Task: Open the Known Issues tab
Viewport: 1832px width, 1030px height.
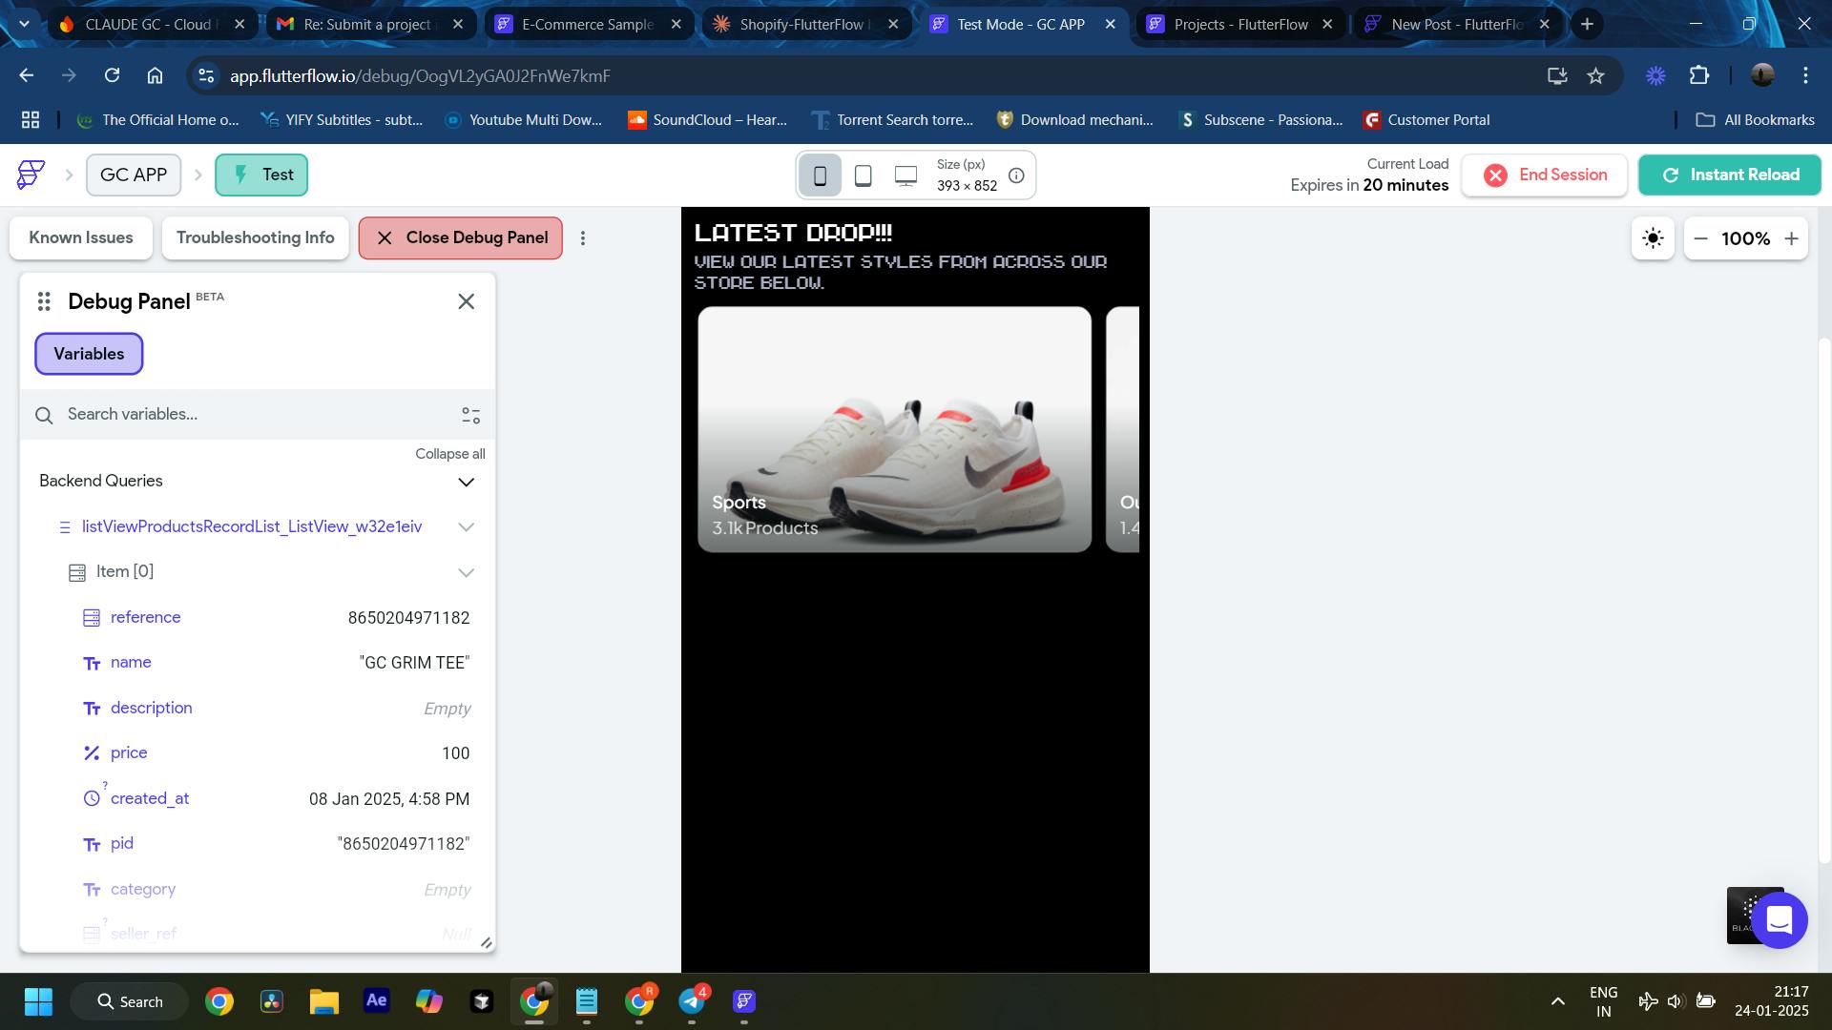Action: point(81,237)
